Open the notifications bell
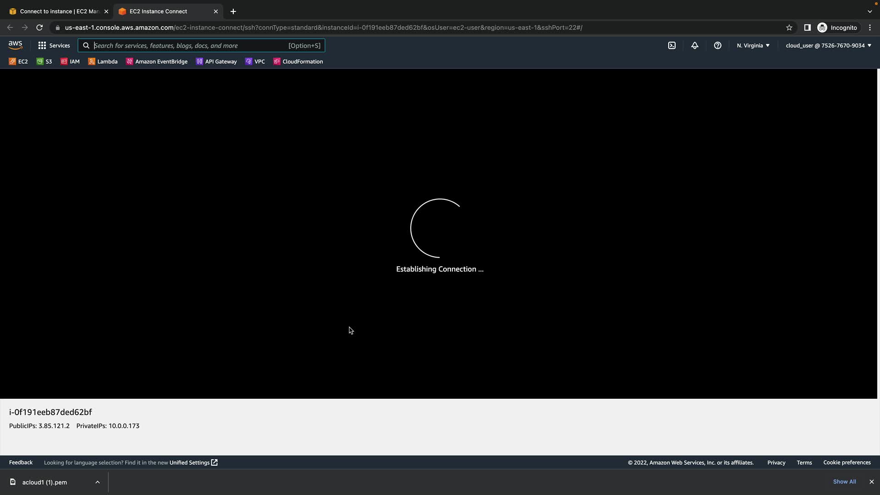 [x=695, y=45]
